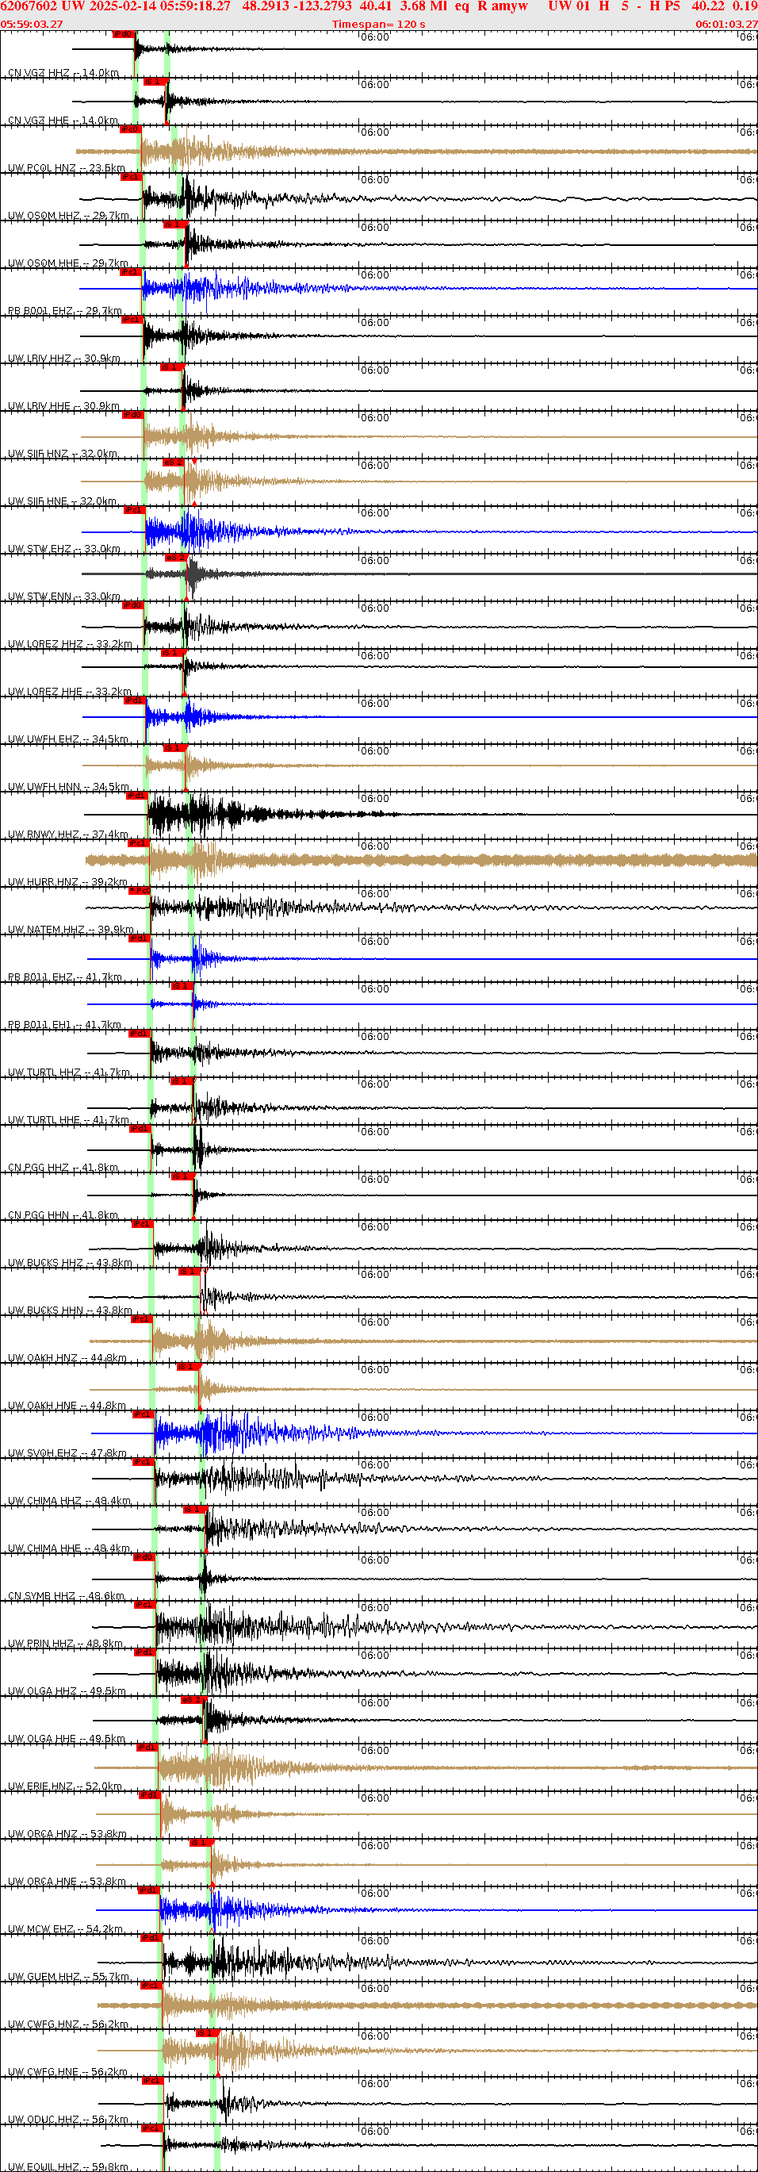Click the 'UW UWFH EHZ -- 34.5km' station label
The image size is (758, 2172).
click(x=68, y=740)
